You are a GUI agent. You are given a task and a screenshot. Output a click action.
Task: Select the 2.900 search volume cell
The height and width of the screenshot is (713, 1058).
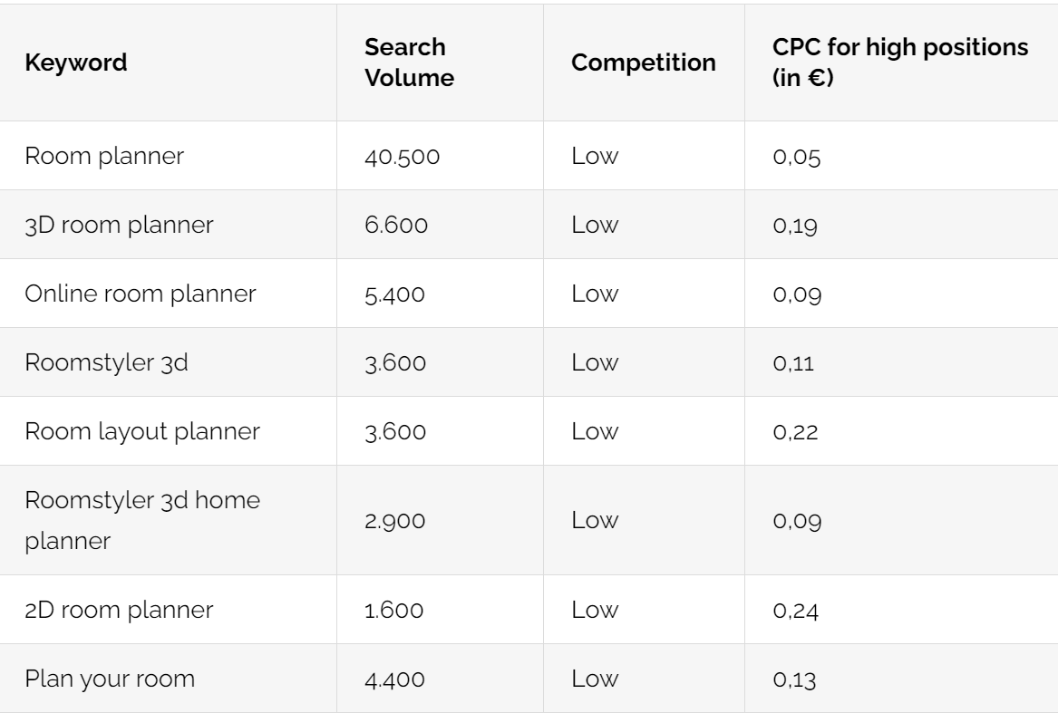click(x=394, y=521)
